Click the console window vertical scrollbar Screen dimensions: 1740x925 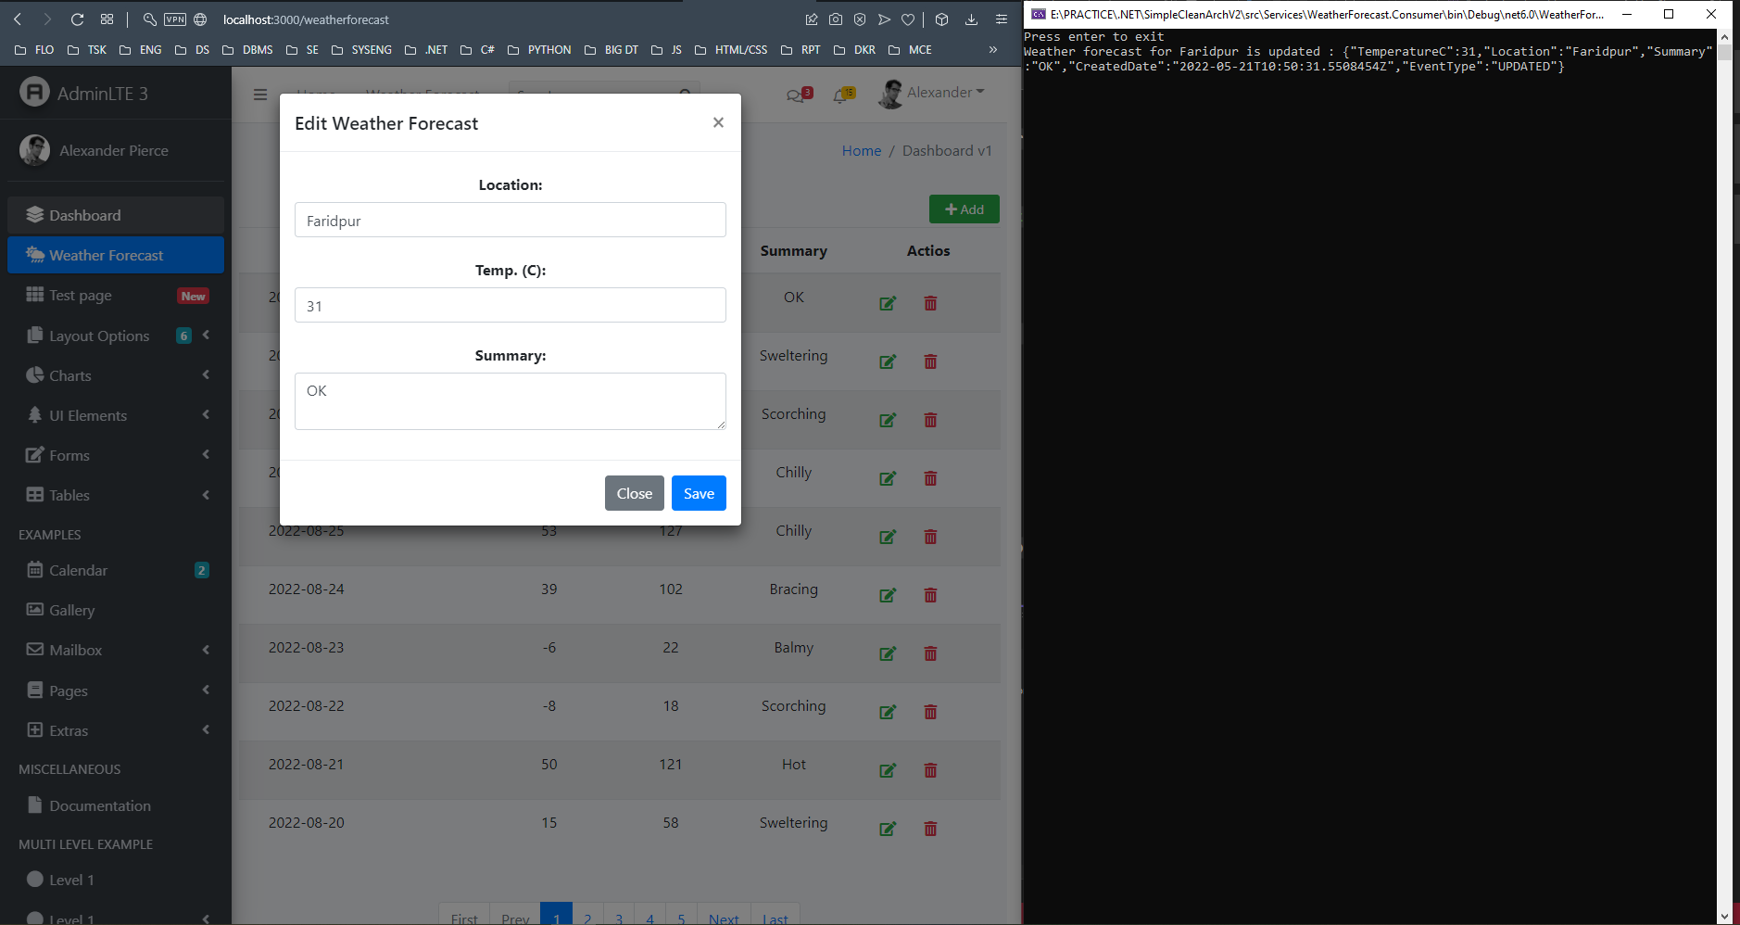click(1724, 463)
